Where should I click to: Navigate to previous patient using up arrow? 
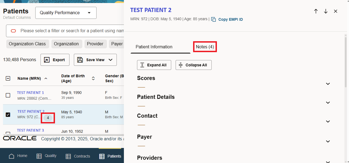pyautogui.click(x=316, y=11)
